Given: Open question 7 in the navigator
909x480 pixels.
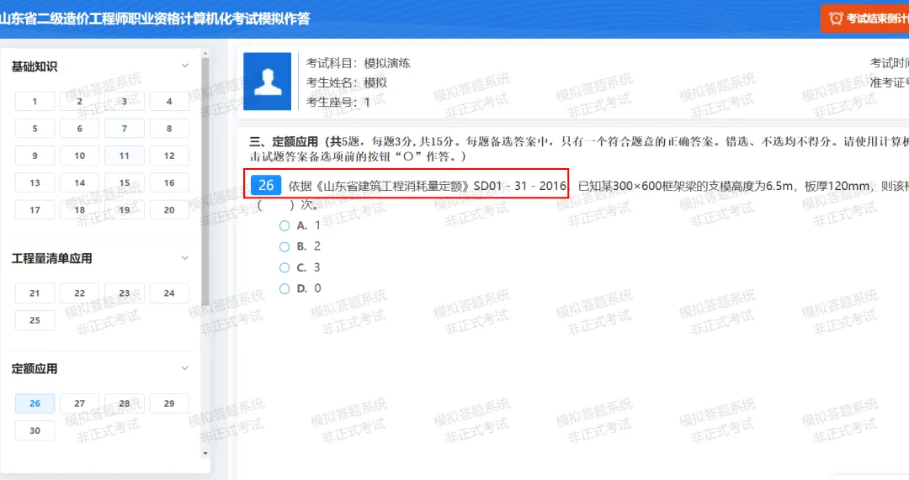Looking at the screenshot, I should [124, 129].
